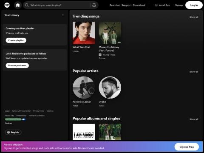Open the English language selector
Screen dimensions: 204x153
13,132
